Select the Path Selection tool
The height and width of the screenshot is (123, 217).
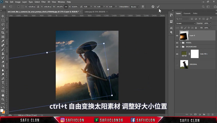click(3, 87)
